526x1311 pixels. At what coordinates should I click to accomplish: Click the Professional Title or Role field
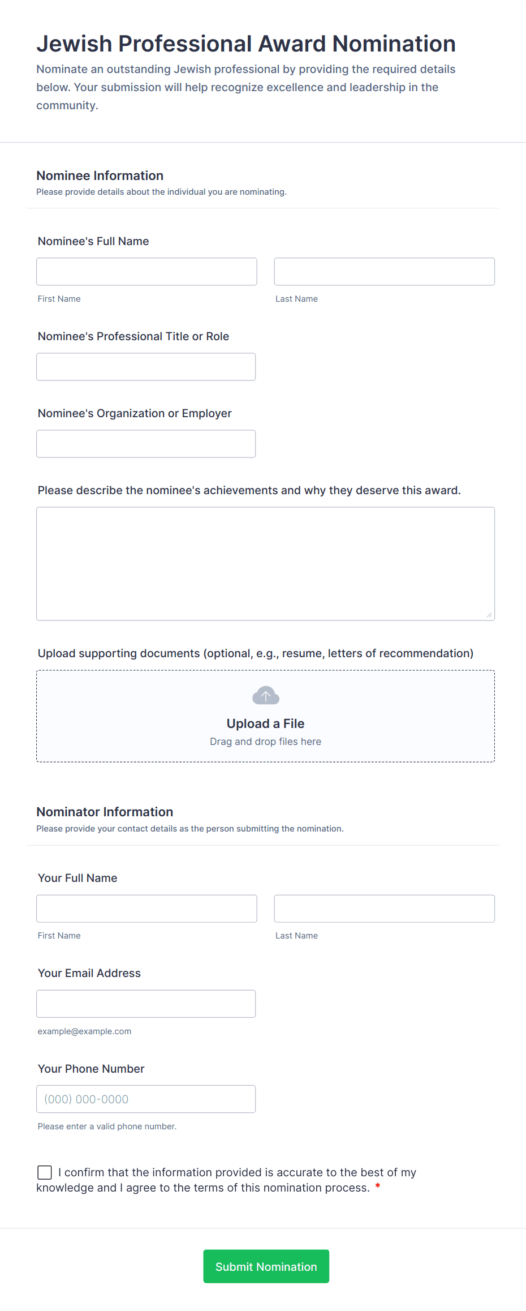[x=145, y=366]
